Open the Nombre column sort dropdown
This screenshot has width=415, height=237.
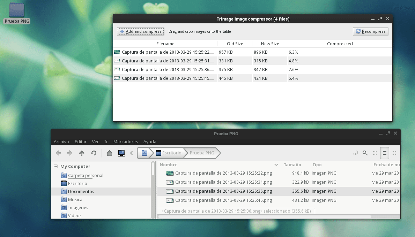pyautogui.click(x=276, y=165)
